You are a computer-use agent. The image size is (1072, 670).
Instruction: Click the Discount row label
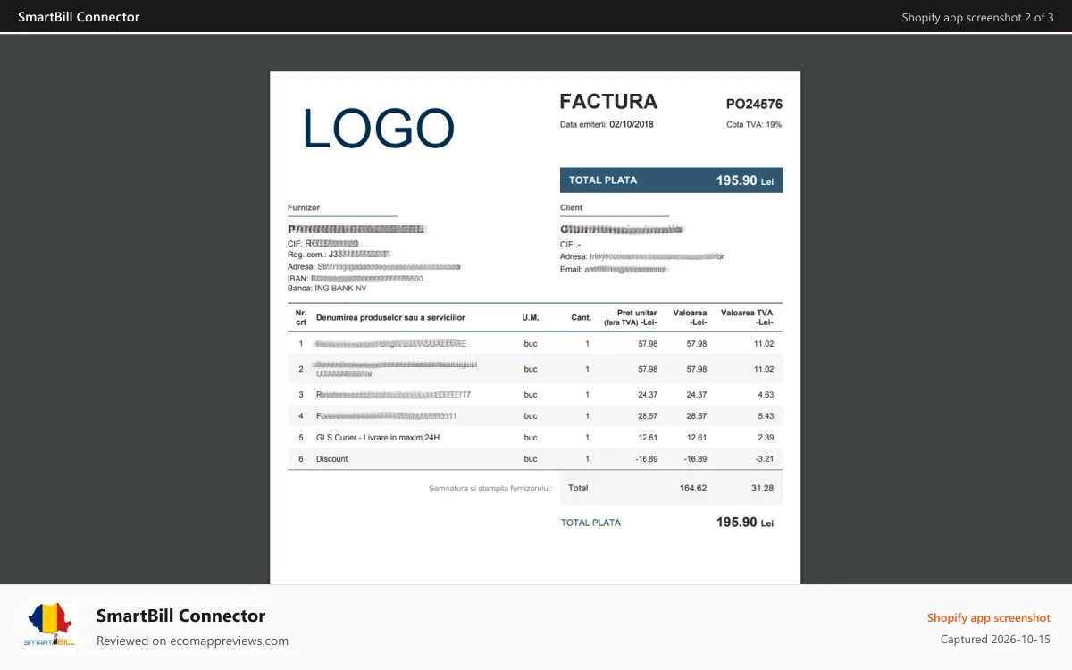tap(332, 458)
